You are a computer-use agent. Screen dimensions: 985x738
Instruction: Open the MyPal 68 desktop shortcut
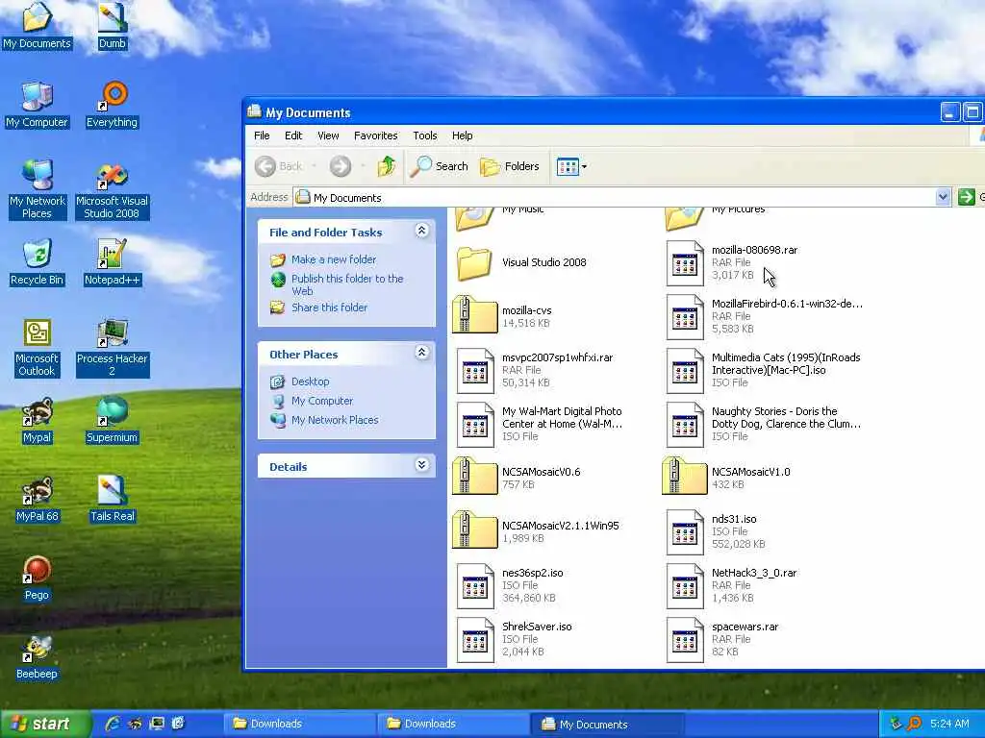pos(38,499)
